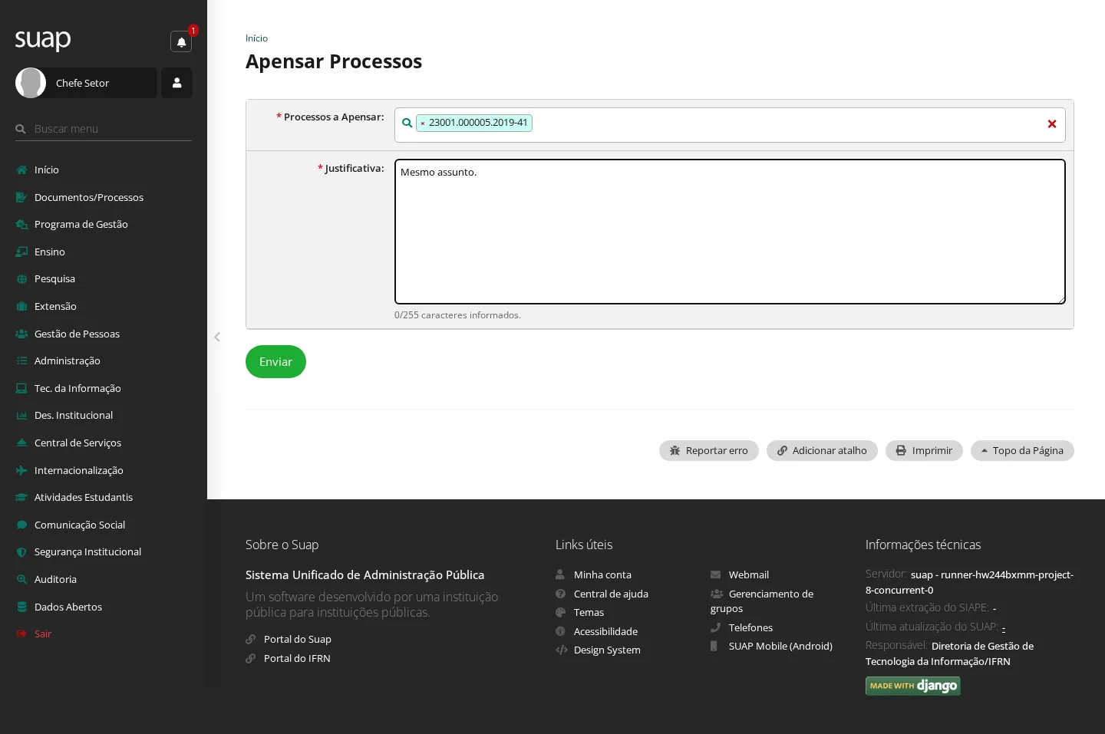Screen dimensions: 1105x734
Task: Click the user profile icon button
Action: (x=176, y=83)
